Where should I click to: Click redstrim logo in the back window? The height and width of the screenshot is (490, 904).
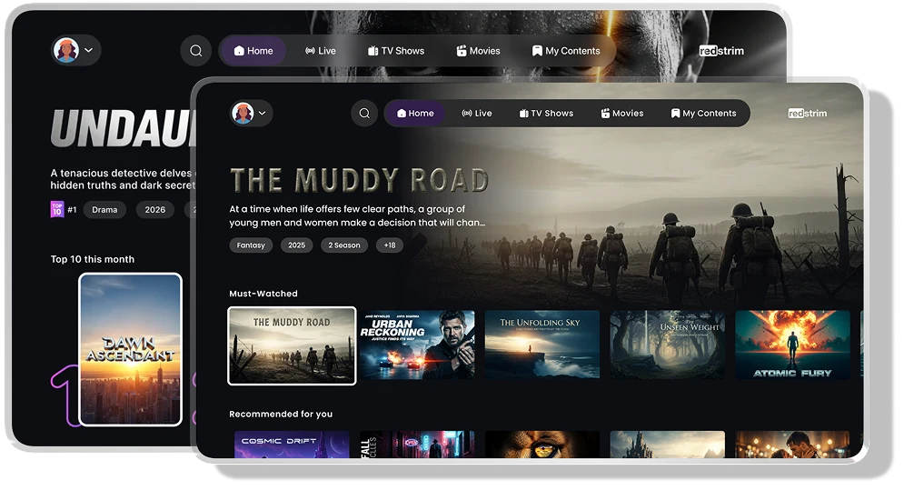coord(721,51)
